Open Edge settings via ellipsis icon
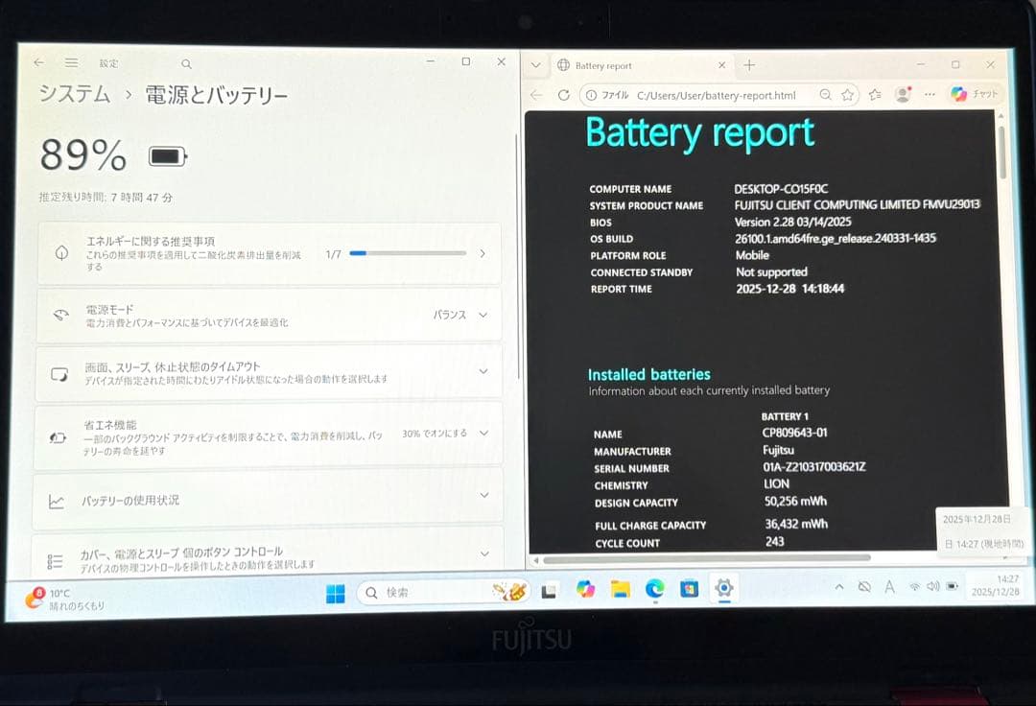This screenshot has height=706, width=1036. (x=930, y=94)
